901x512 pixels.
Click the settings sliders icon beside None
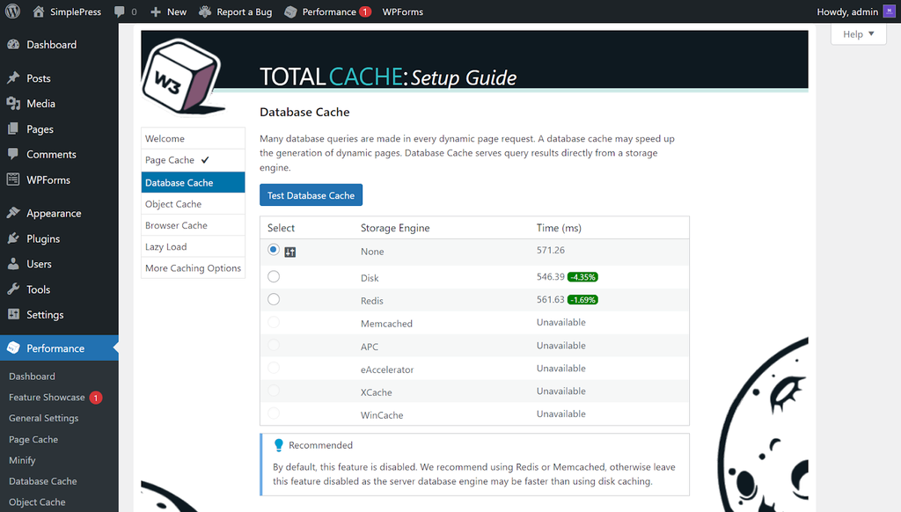coord(291,252)
